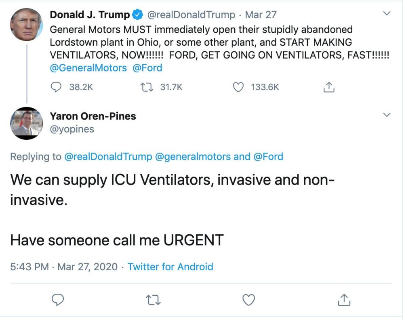Expand options chevron on Yaron Oren-Pines' tweet
The width and height of the screenshot is (404, 320).
point(387,116)
